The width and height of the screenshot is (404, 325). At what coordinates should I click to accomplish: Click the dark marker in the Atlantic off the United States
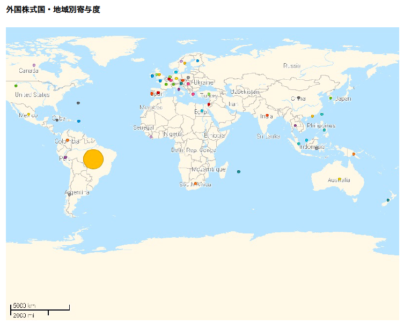click(x=78, y=103)
